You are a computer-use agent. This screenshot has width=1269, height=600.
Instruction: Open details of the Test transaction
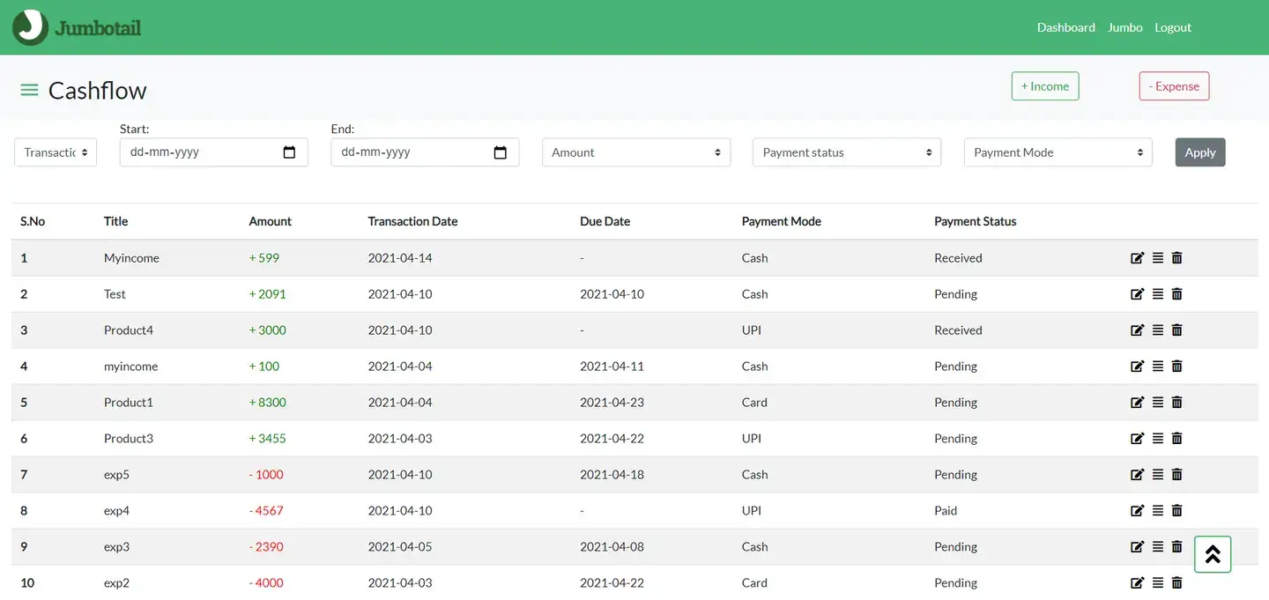click(1157, 293)
